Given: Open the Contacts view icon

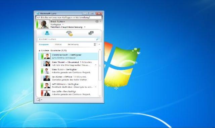Looking at the screenshot, I should click(47, 33).
